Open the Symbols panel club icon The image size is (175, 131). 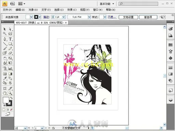pos(171,58)
